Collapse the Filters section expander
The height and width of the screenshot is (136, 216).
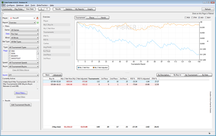[3, 26]
